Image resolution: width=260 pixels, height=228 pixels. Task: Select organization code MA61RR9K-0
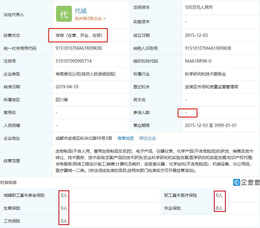[198, 61]
